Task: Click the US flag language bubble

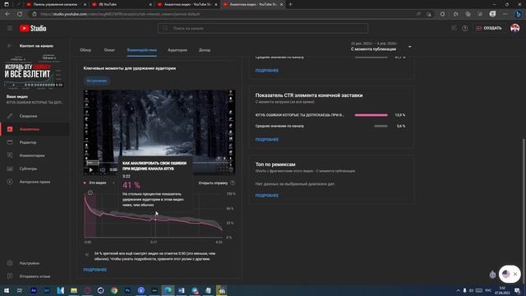Action: pyautogui.click(x=506, y=274)
